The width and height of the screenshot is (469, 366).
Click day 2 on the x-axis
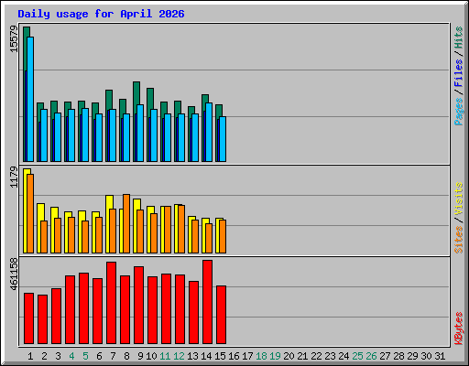[44, 356]
